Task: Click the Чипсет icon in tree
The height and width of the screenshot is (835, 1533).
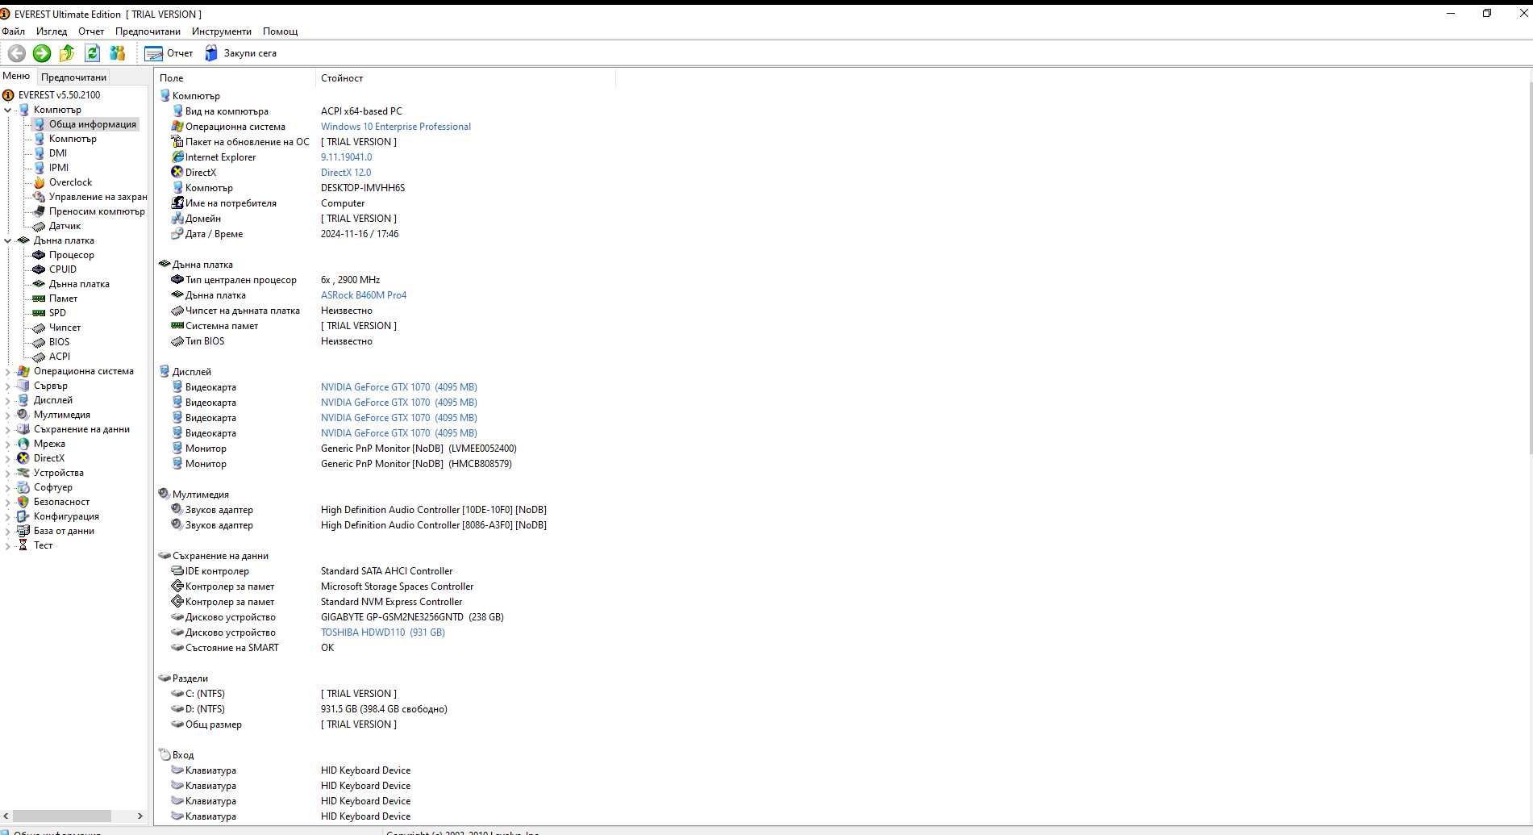Action: [39, 328]
